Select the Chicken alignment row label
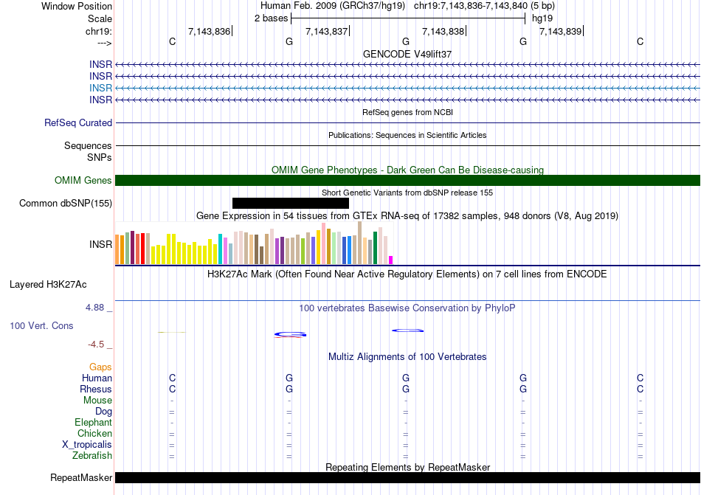701x495 pixels. point(94,433)
